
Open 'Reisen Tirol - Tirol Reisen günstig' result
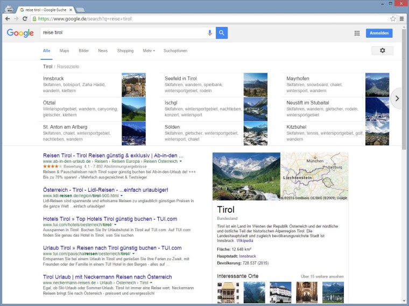coord(113,155)
